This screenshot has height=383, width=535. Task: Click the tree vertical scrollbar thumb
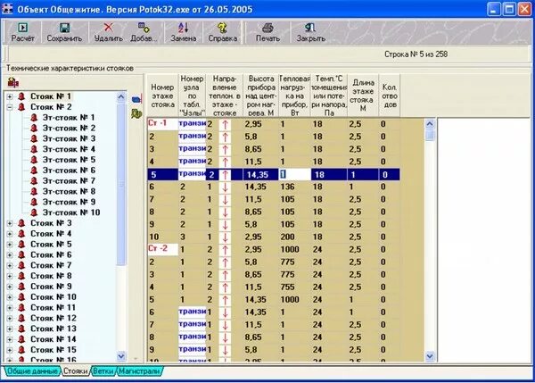[121, 184]
